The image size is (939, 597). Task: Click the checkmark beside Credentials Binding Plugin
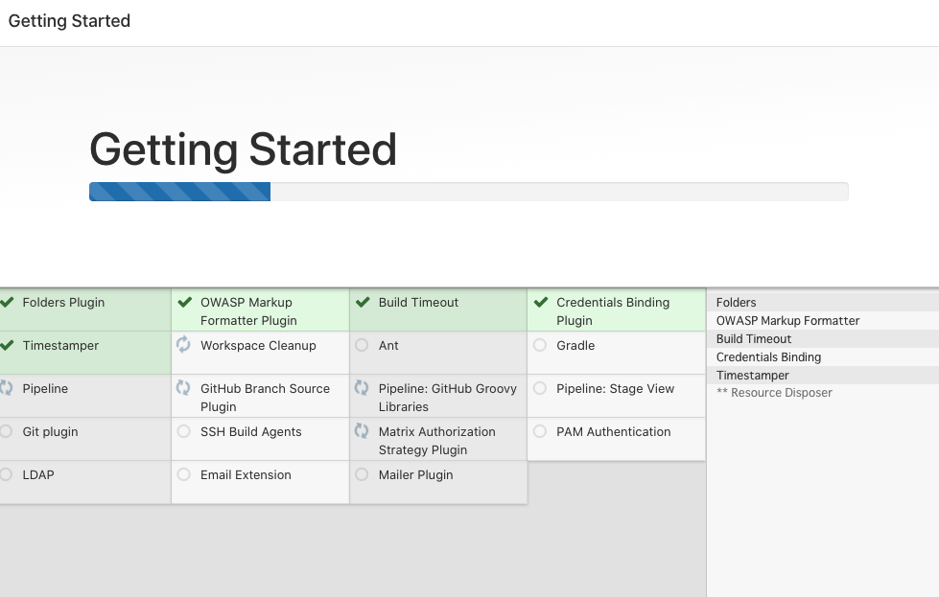pyautogui.click(x=540, y=303)
